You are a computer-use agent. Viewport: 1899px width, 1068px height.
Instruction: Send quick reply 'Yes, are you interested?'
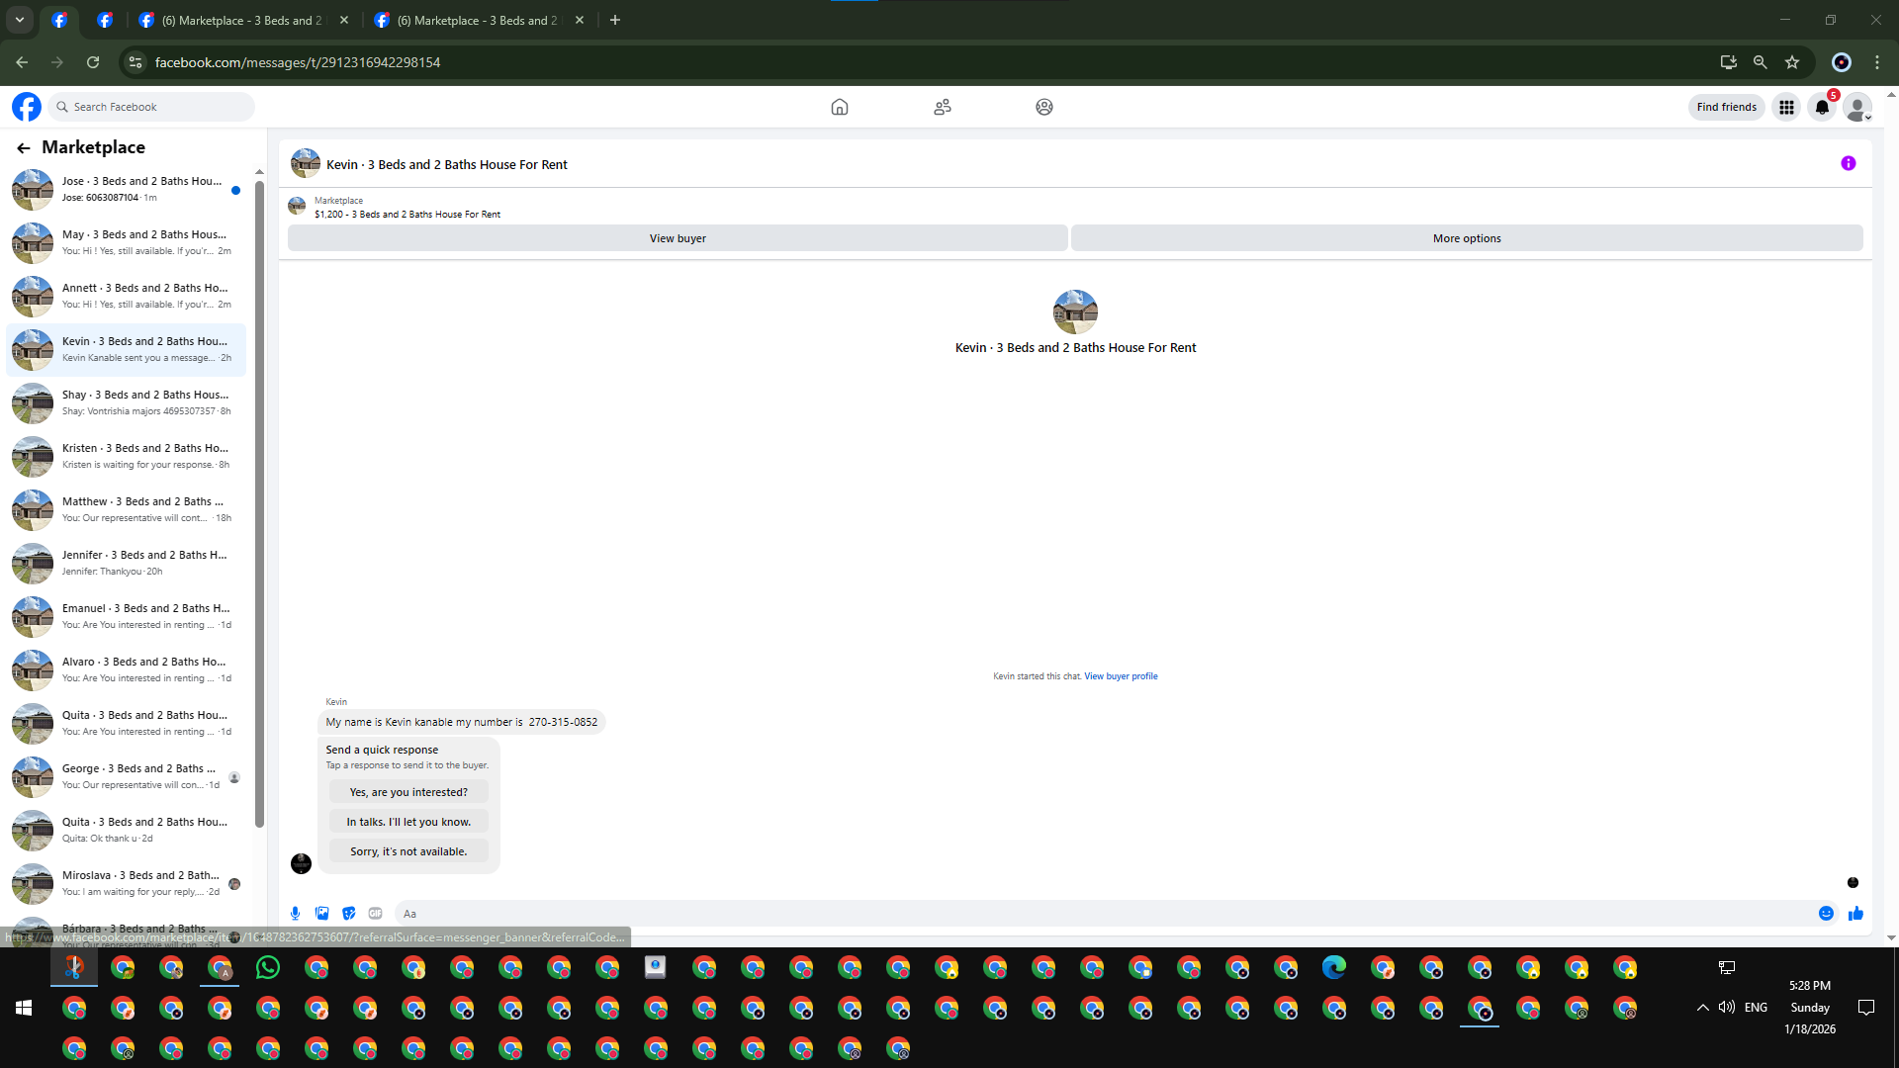[408, 792]
